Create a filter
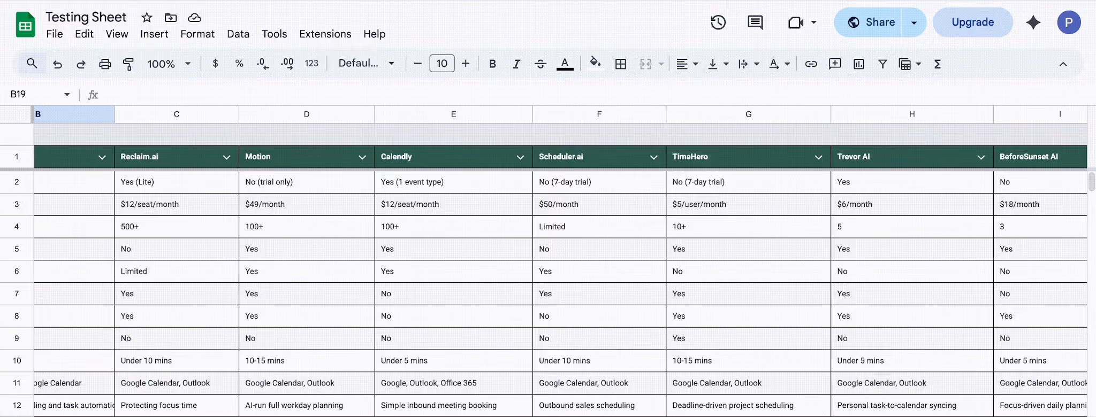This screenshot has height=417, width=1096. tap(882, 64)
